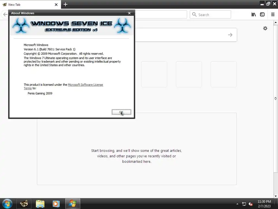Viewport: 278px width, 209px height.
Task: Go back with browser back arrow
Action: point(5,15)
